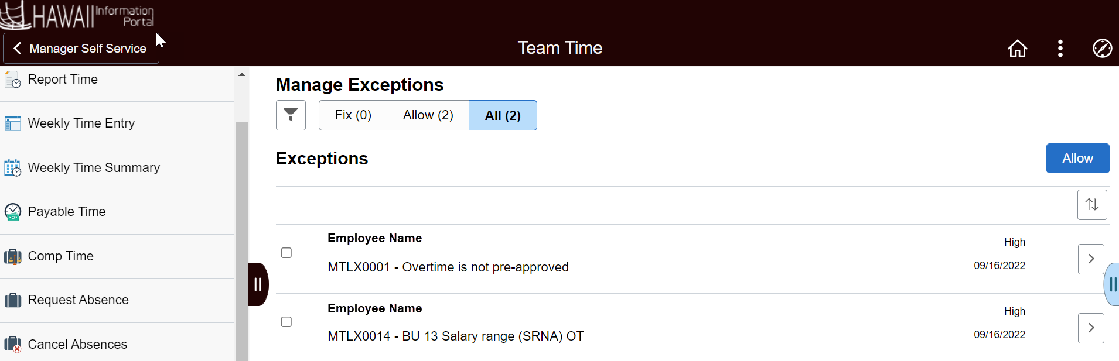1119x361 pixels.
Task: Click the Payable Time icon
Action: pyautogui.click(x=12, y=212)
